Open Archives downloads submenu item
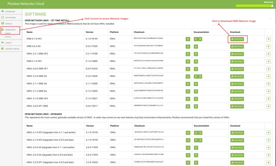Image resolution: width=276 pixels, height=166 pixels. (x=8, y=37)
